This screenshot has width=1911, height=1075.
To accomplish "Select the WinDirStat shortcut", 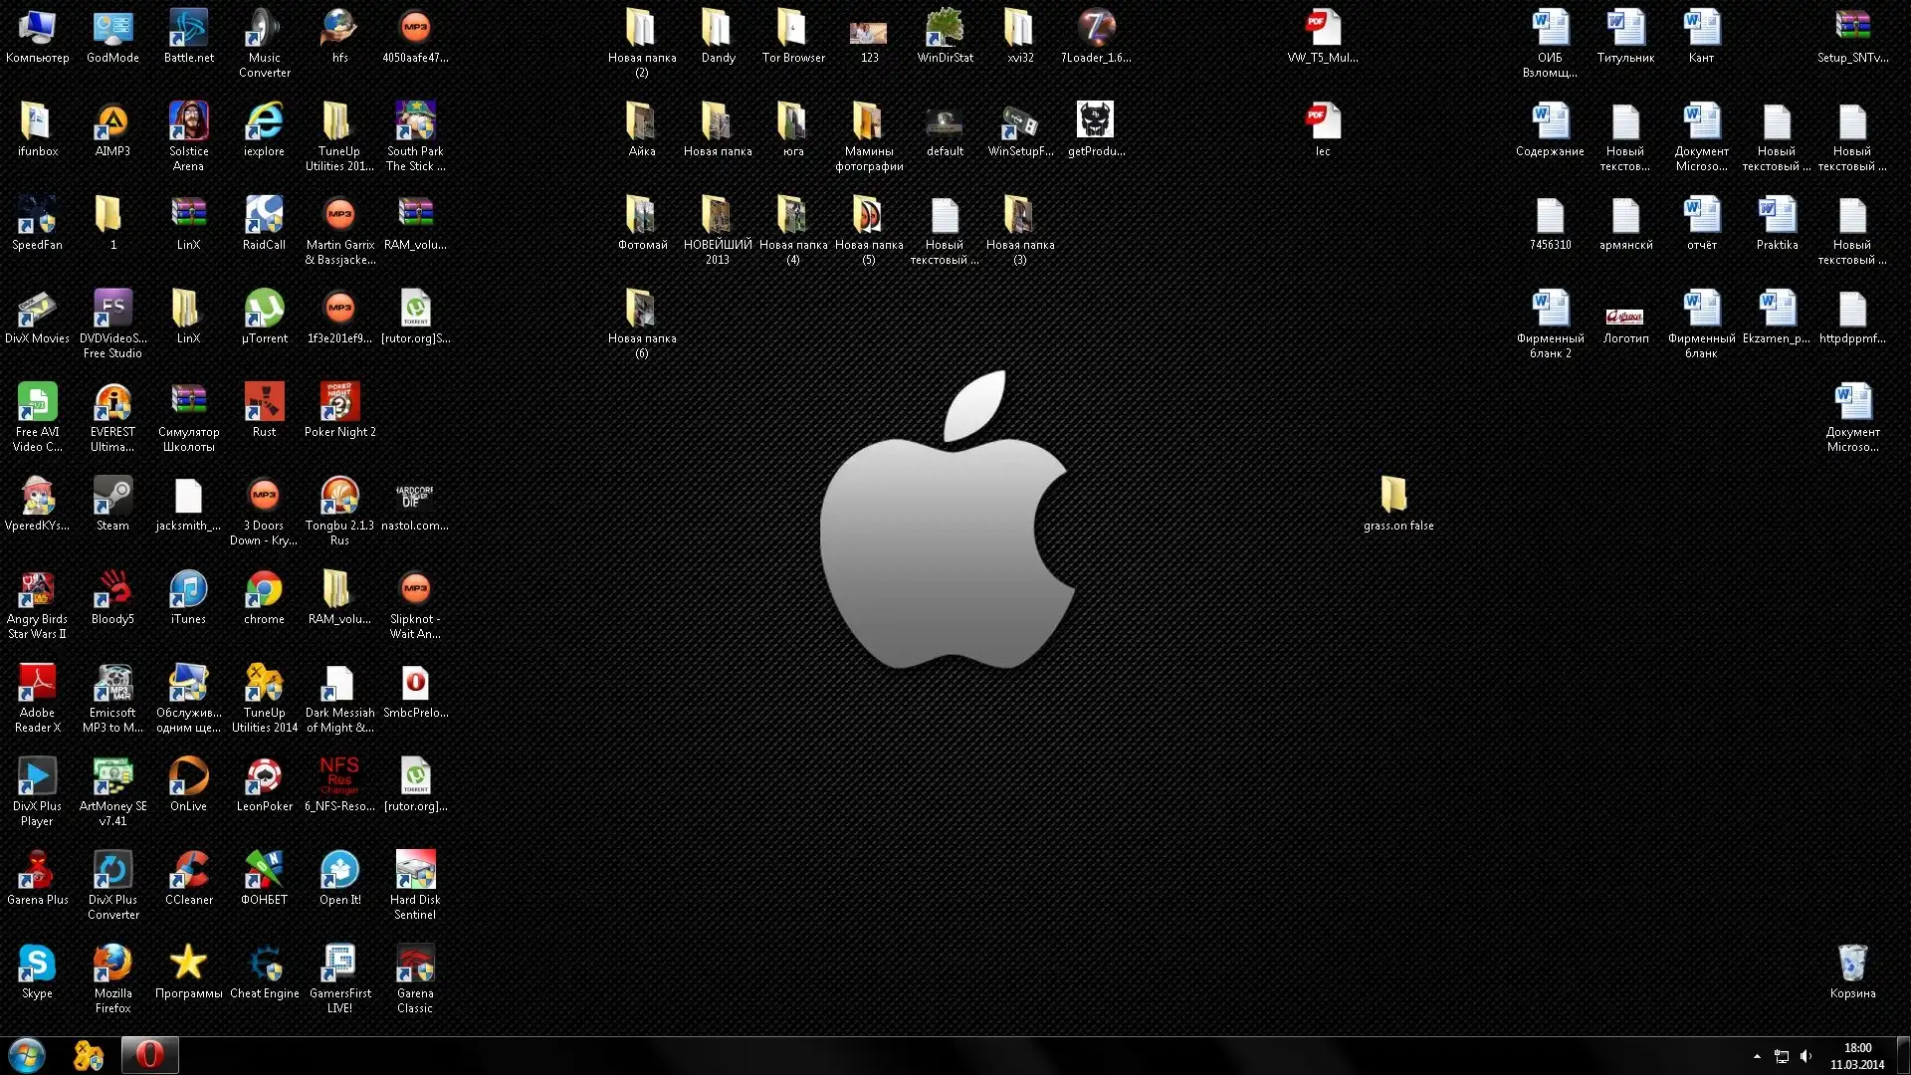I will pos(945,29).
